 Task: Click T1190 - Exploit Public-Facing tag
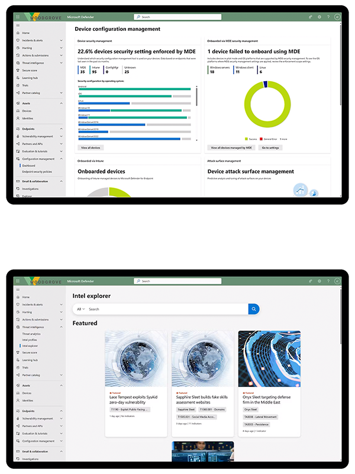[x=130, y=409]
